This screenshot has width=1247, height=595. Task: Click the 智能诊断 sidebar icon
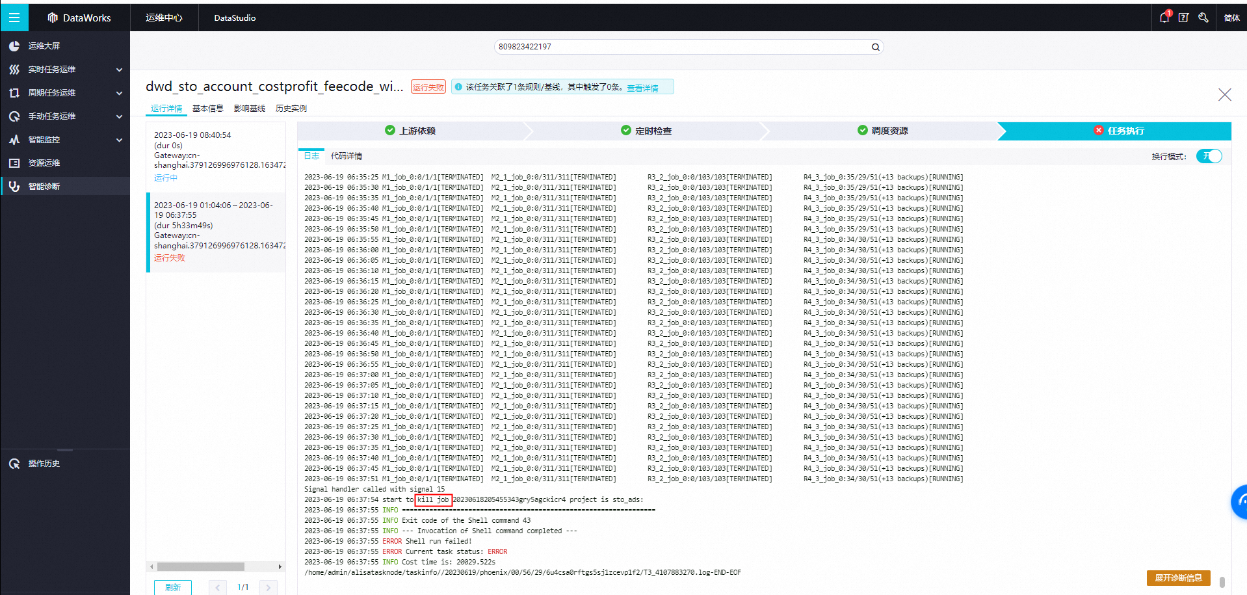14,187
